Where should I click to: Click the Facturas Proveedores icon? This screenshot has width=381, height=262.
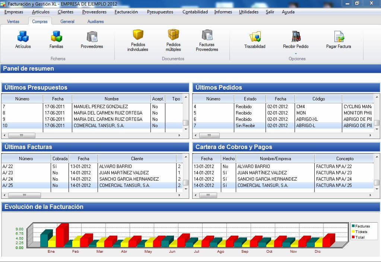(x=207, y=35)
